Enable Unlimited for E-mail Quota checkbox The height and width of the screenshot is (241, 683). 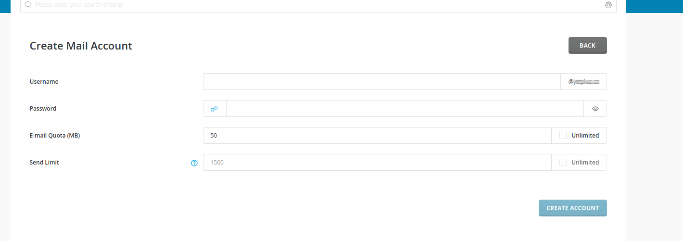pyautogui.click(x=563, y=136)
